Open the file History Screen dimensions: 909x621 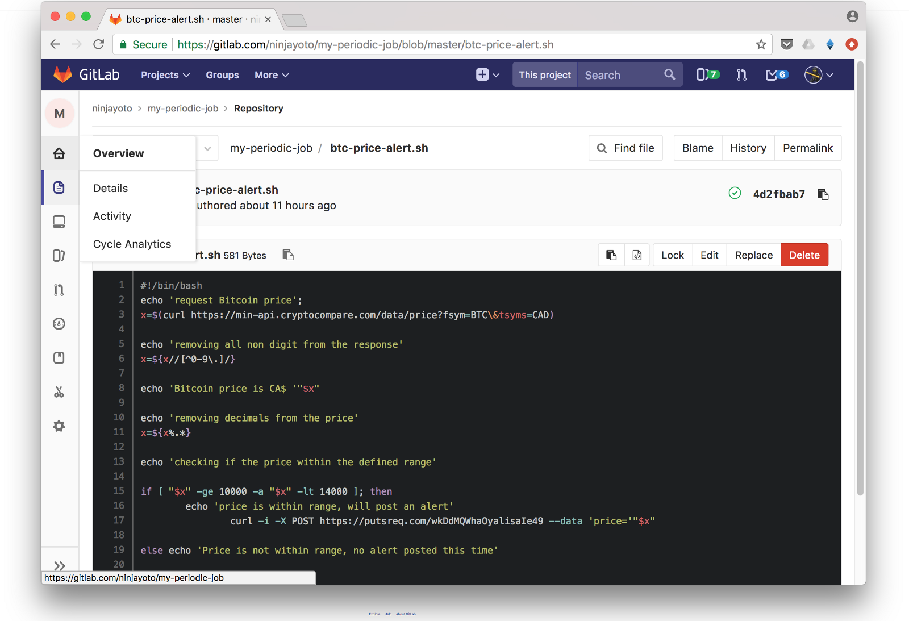click(x=748, y=148)
